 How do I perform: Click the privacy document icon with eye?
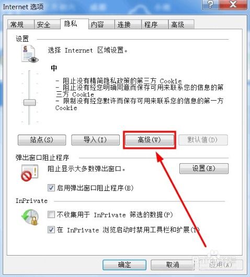[x=30, y=54]
